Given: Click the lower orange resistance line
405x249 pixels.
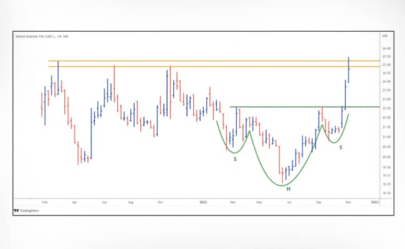Looking at the screenshot, I should pyautogui.click(x=187, y=67).
